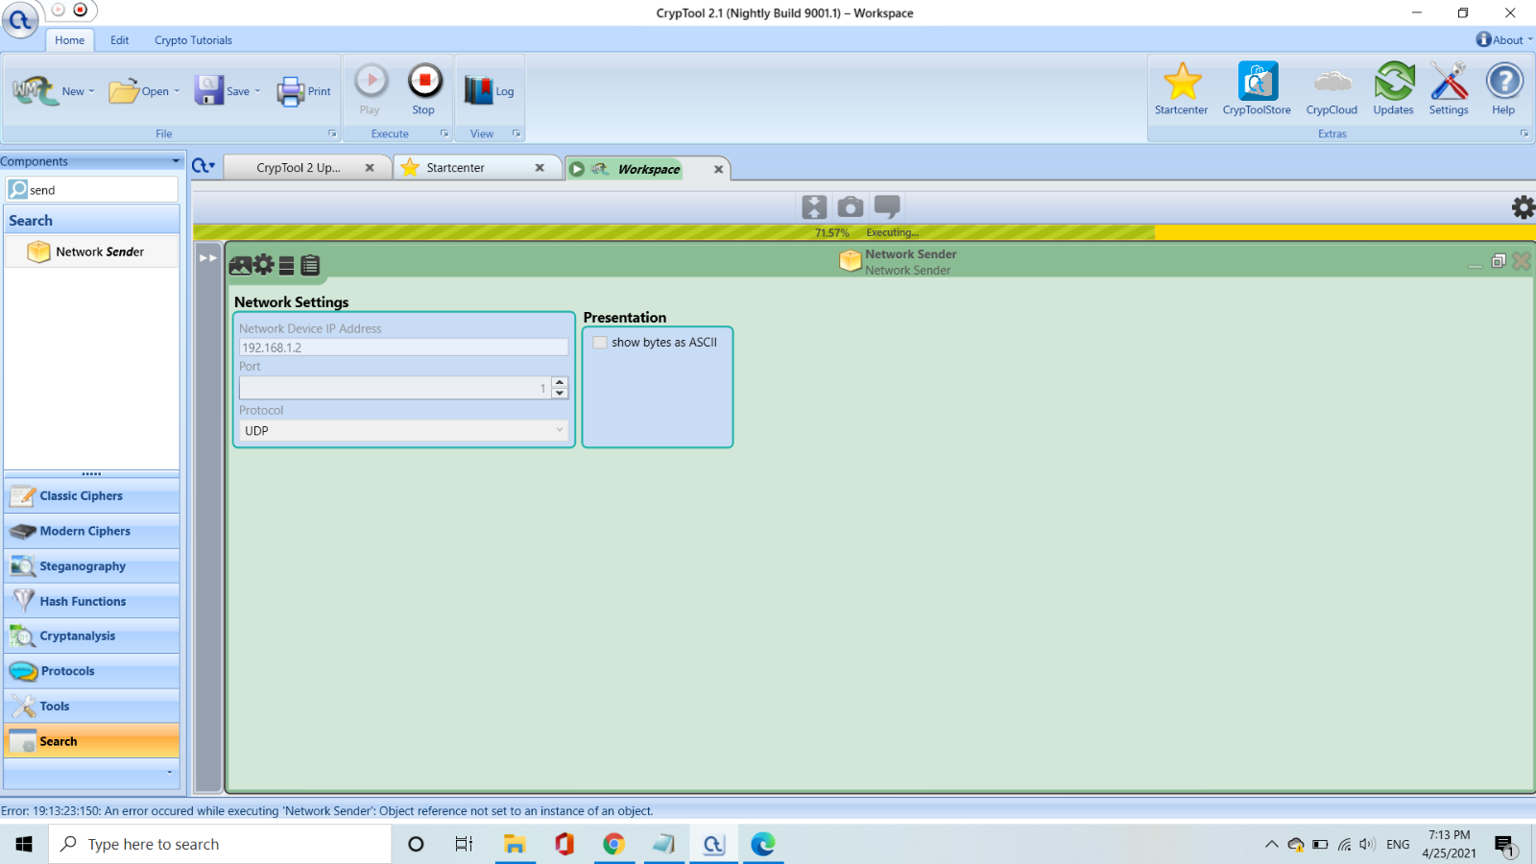Check for Updates

pos(1394,89)
